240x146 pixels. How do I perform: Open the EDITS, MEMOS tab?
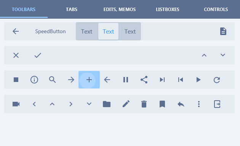click(x=120, y=10)
